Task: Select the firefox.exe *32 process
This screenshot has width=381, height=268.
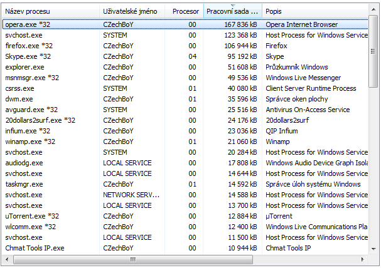Action: (x=185, y=46)
